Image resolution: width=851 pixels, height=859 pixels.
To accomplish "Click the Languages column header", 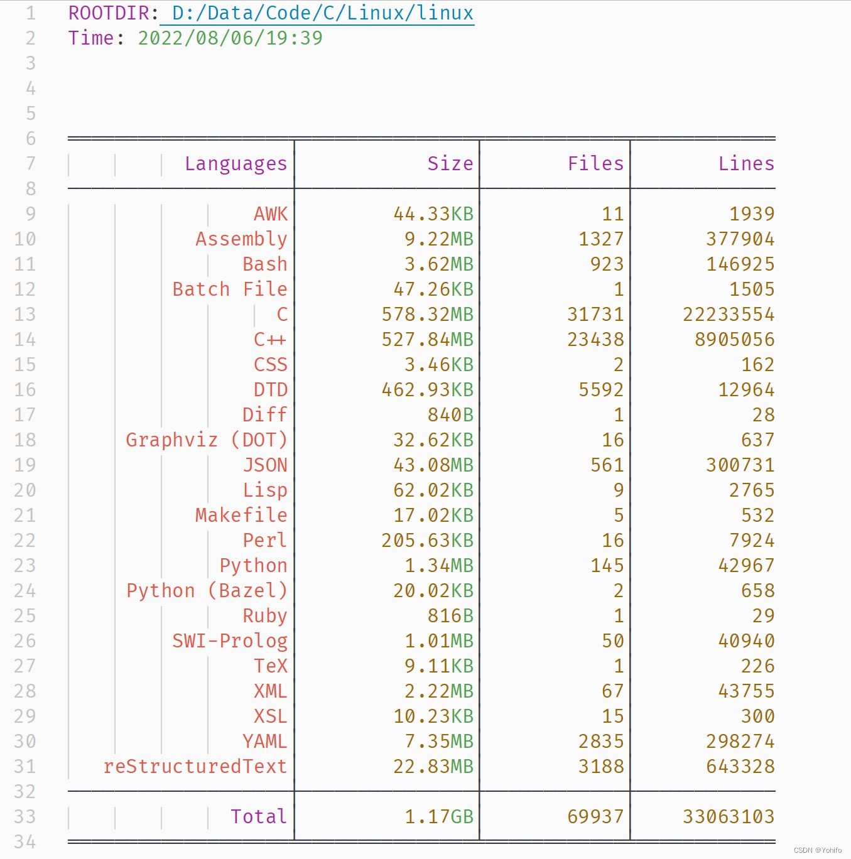I will (x=236, y=164).
